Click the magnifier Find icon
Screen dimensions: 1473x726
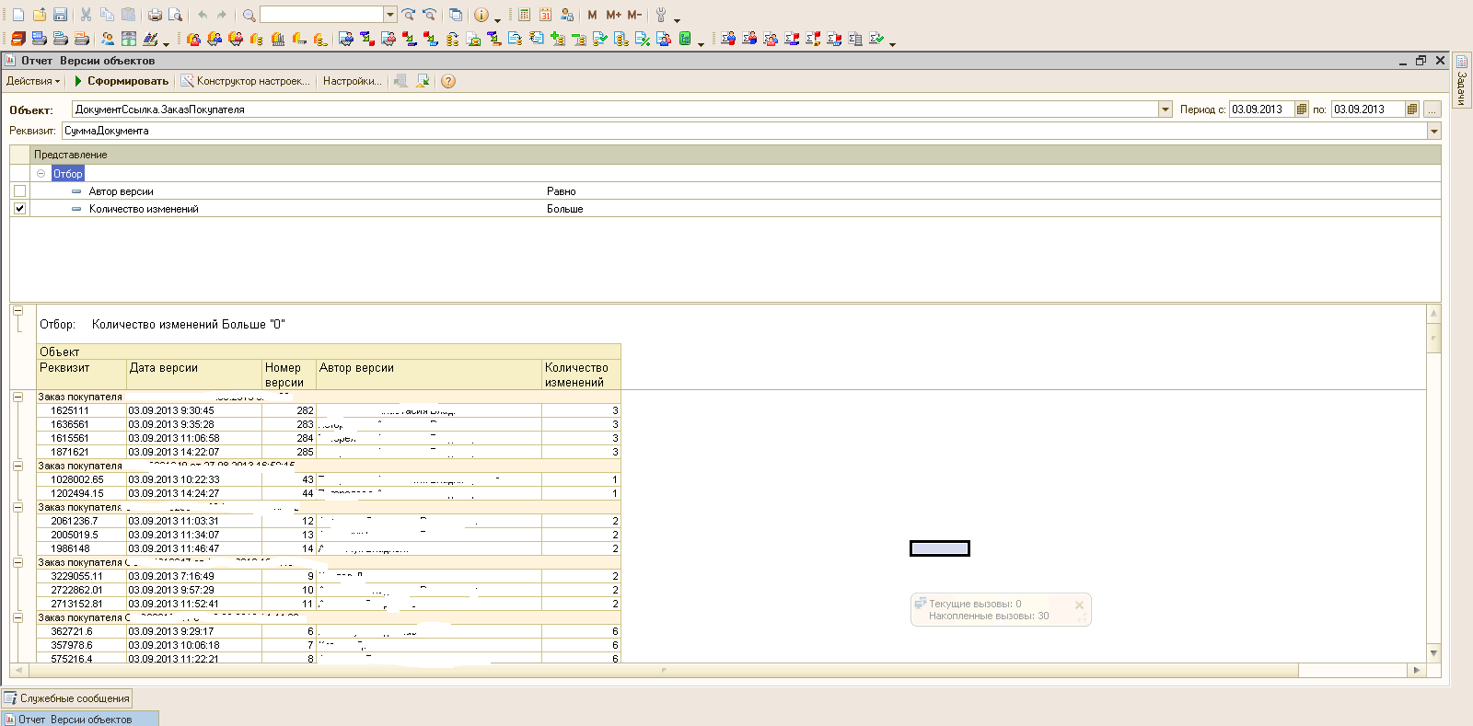[x=249, y=15]
